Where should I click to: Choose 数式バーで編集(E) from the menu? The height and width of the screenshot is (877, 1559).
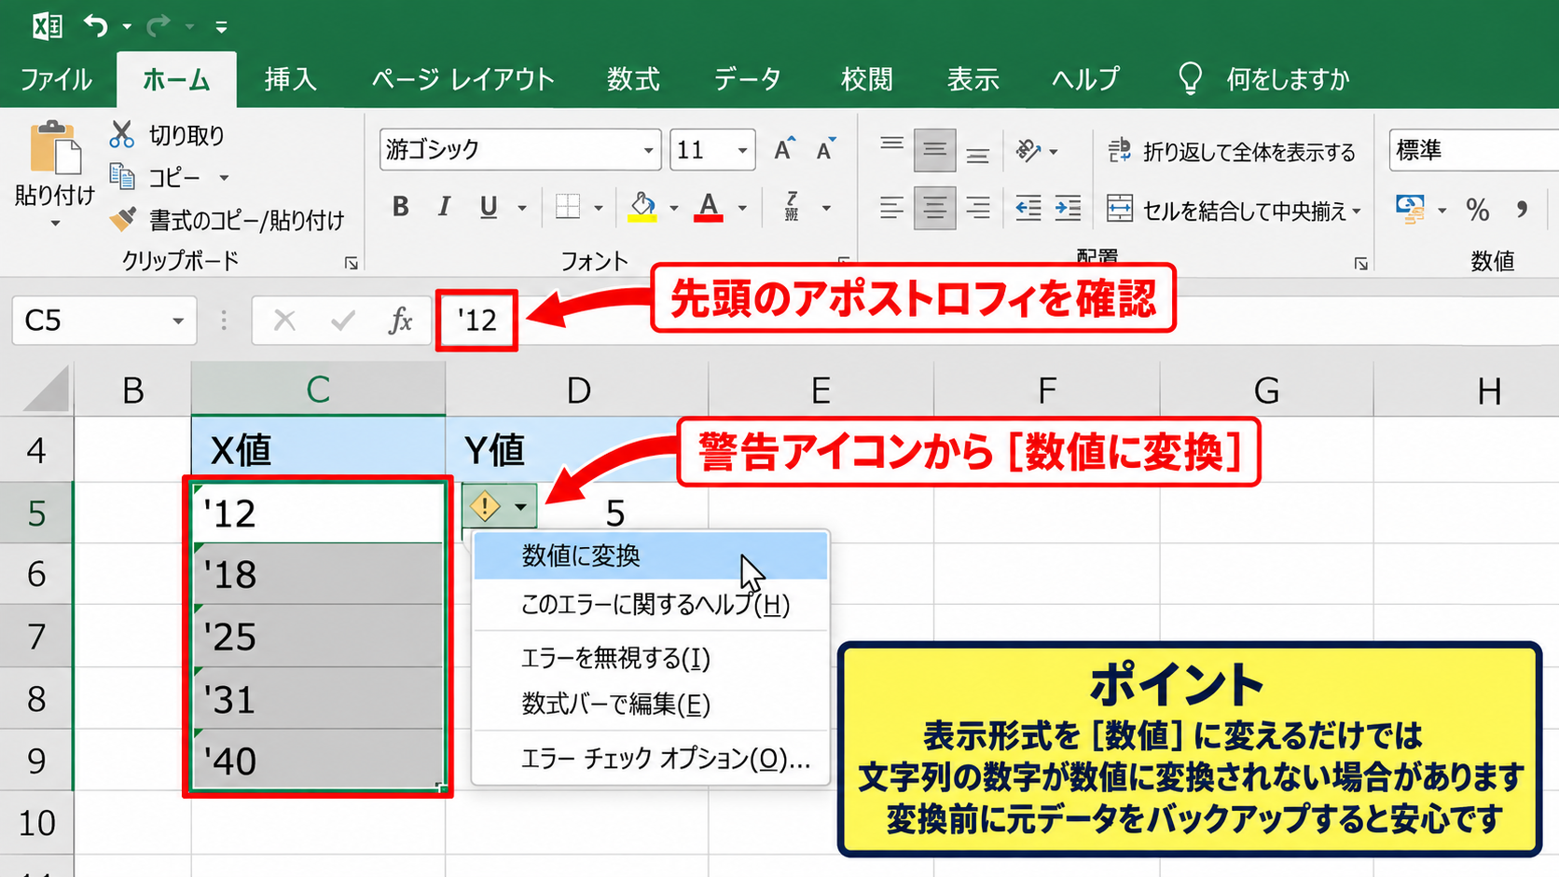pyautogui.click(x=650, y=704)
